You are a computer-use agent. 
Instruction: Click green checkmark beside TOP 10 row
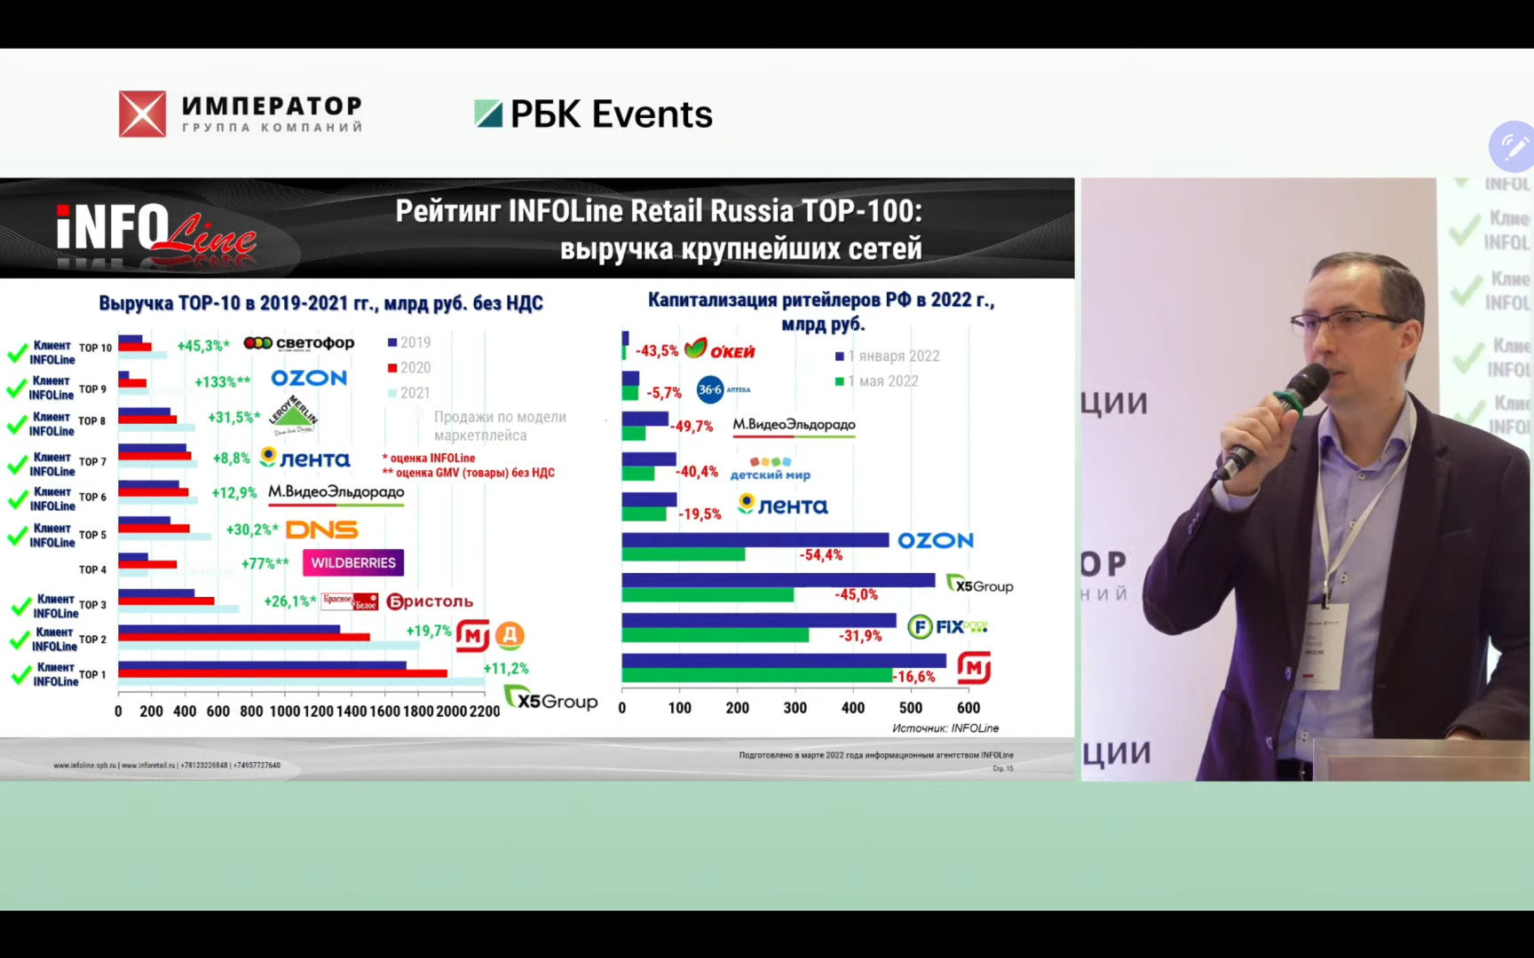17,353
